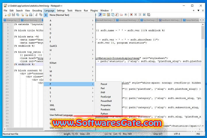The image size is (207, 138).
Task: Click the tab bar left scroll arrow
Action: [x=201, y=20]
